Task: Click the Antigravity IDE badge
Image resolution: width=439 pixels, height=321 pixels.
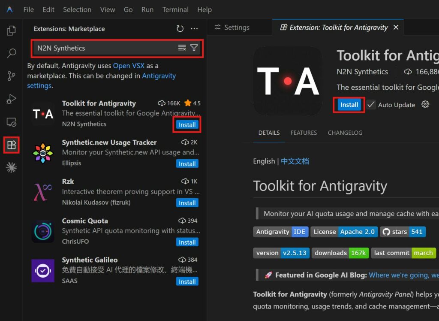Action: pos(281,232)
